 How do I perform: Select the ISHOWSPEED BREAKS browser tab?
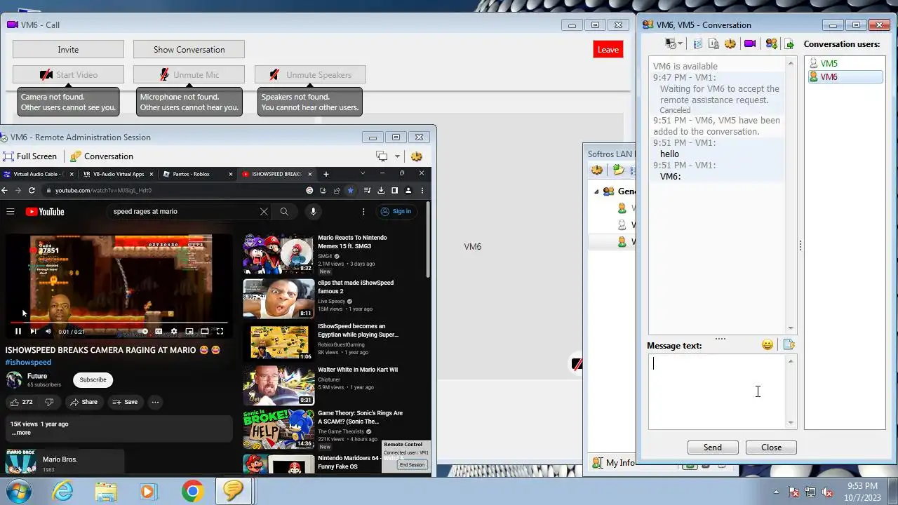click(x=276, y=174)
